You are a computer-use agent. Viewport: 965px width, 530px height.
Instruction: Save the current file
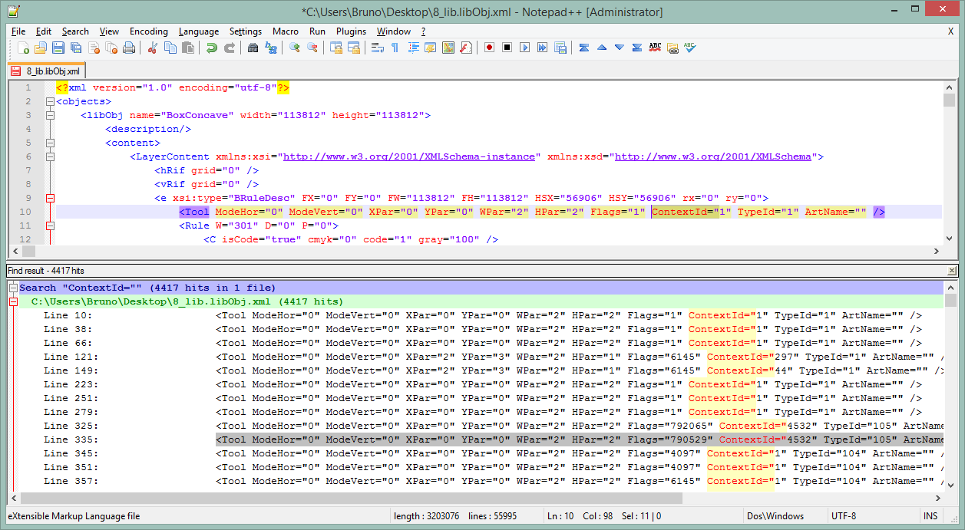tap(58, 48)
